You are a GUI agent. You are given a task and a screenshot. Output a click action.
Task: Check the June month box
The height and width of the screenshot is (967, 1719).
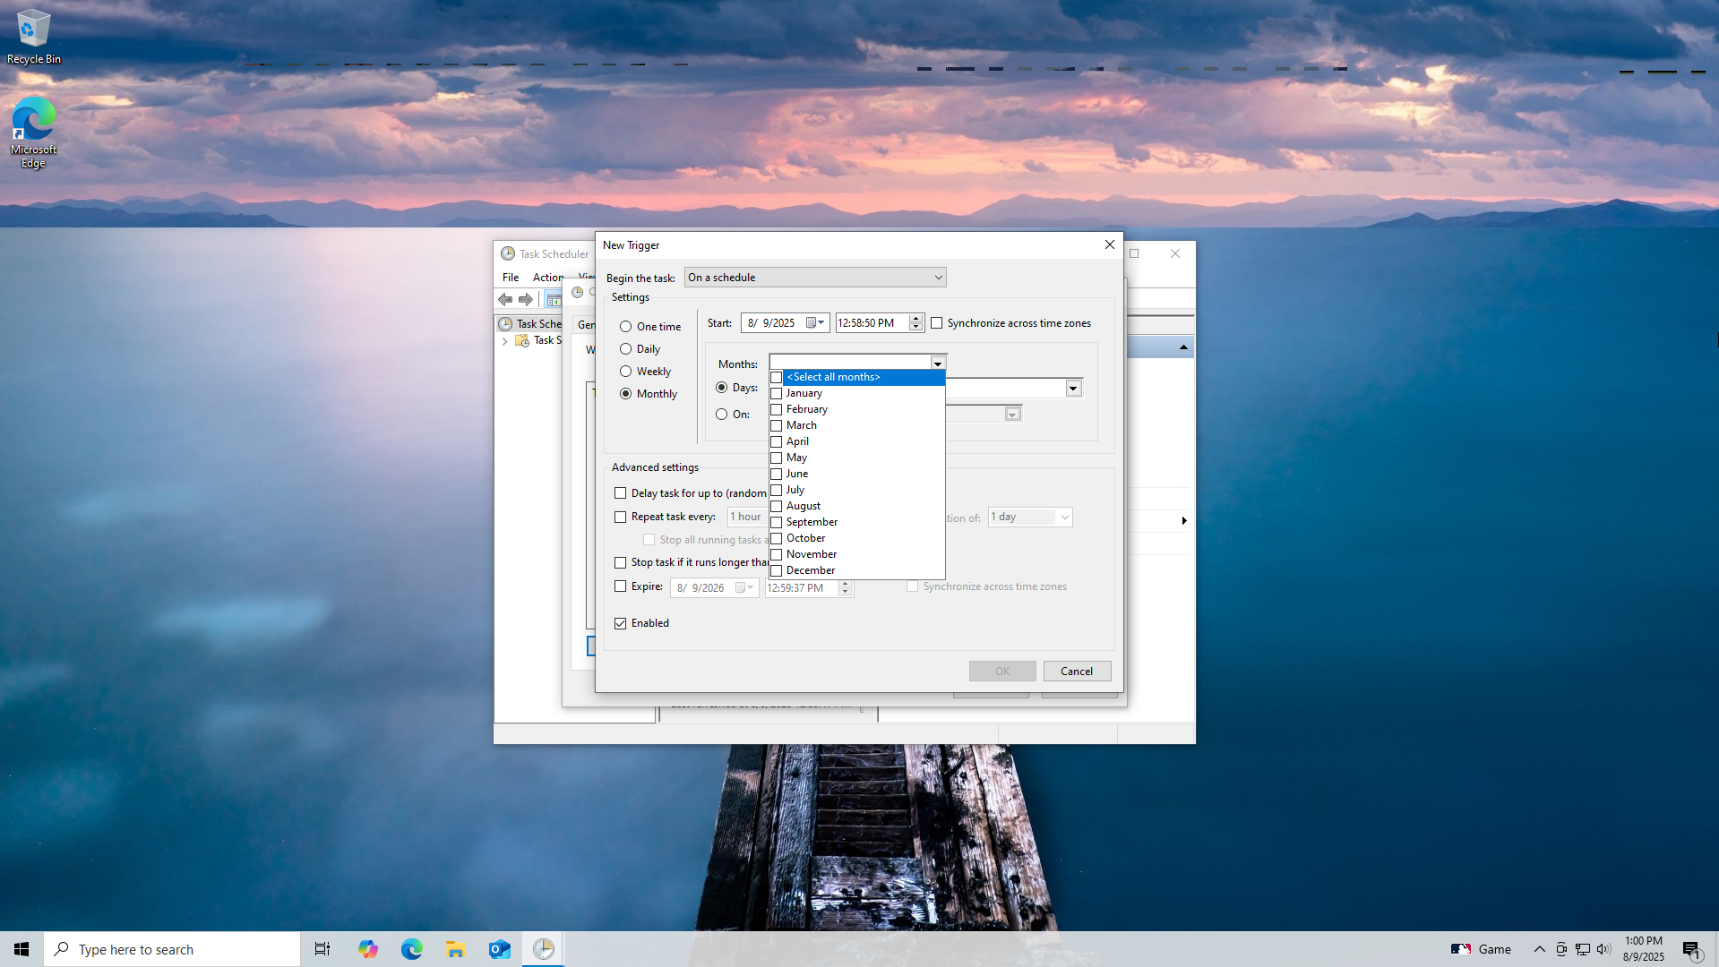click(x=777, y=474)
